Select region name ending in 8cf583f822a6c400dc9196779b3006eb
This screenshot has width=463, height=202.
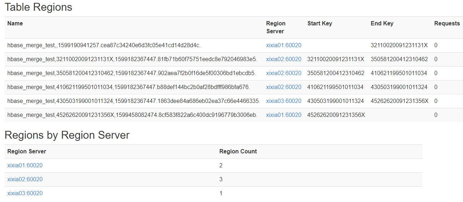tap(132, 115)
